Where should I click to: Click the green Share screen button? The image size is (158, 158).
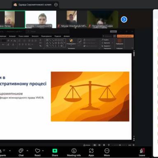55,152
